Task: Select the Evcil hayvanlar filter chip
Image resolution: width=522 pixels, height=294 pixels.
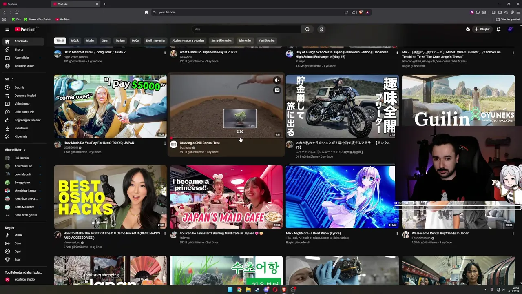Action: (155, 40)
